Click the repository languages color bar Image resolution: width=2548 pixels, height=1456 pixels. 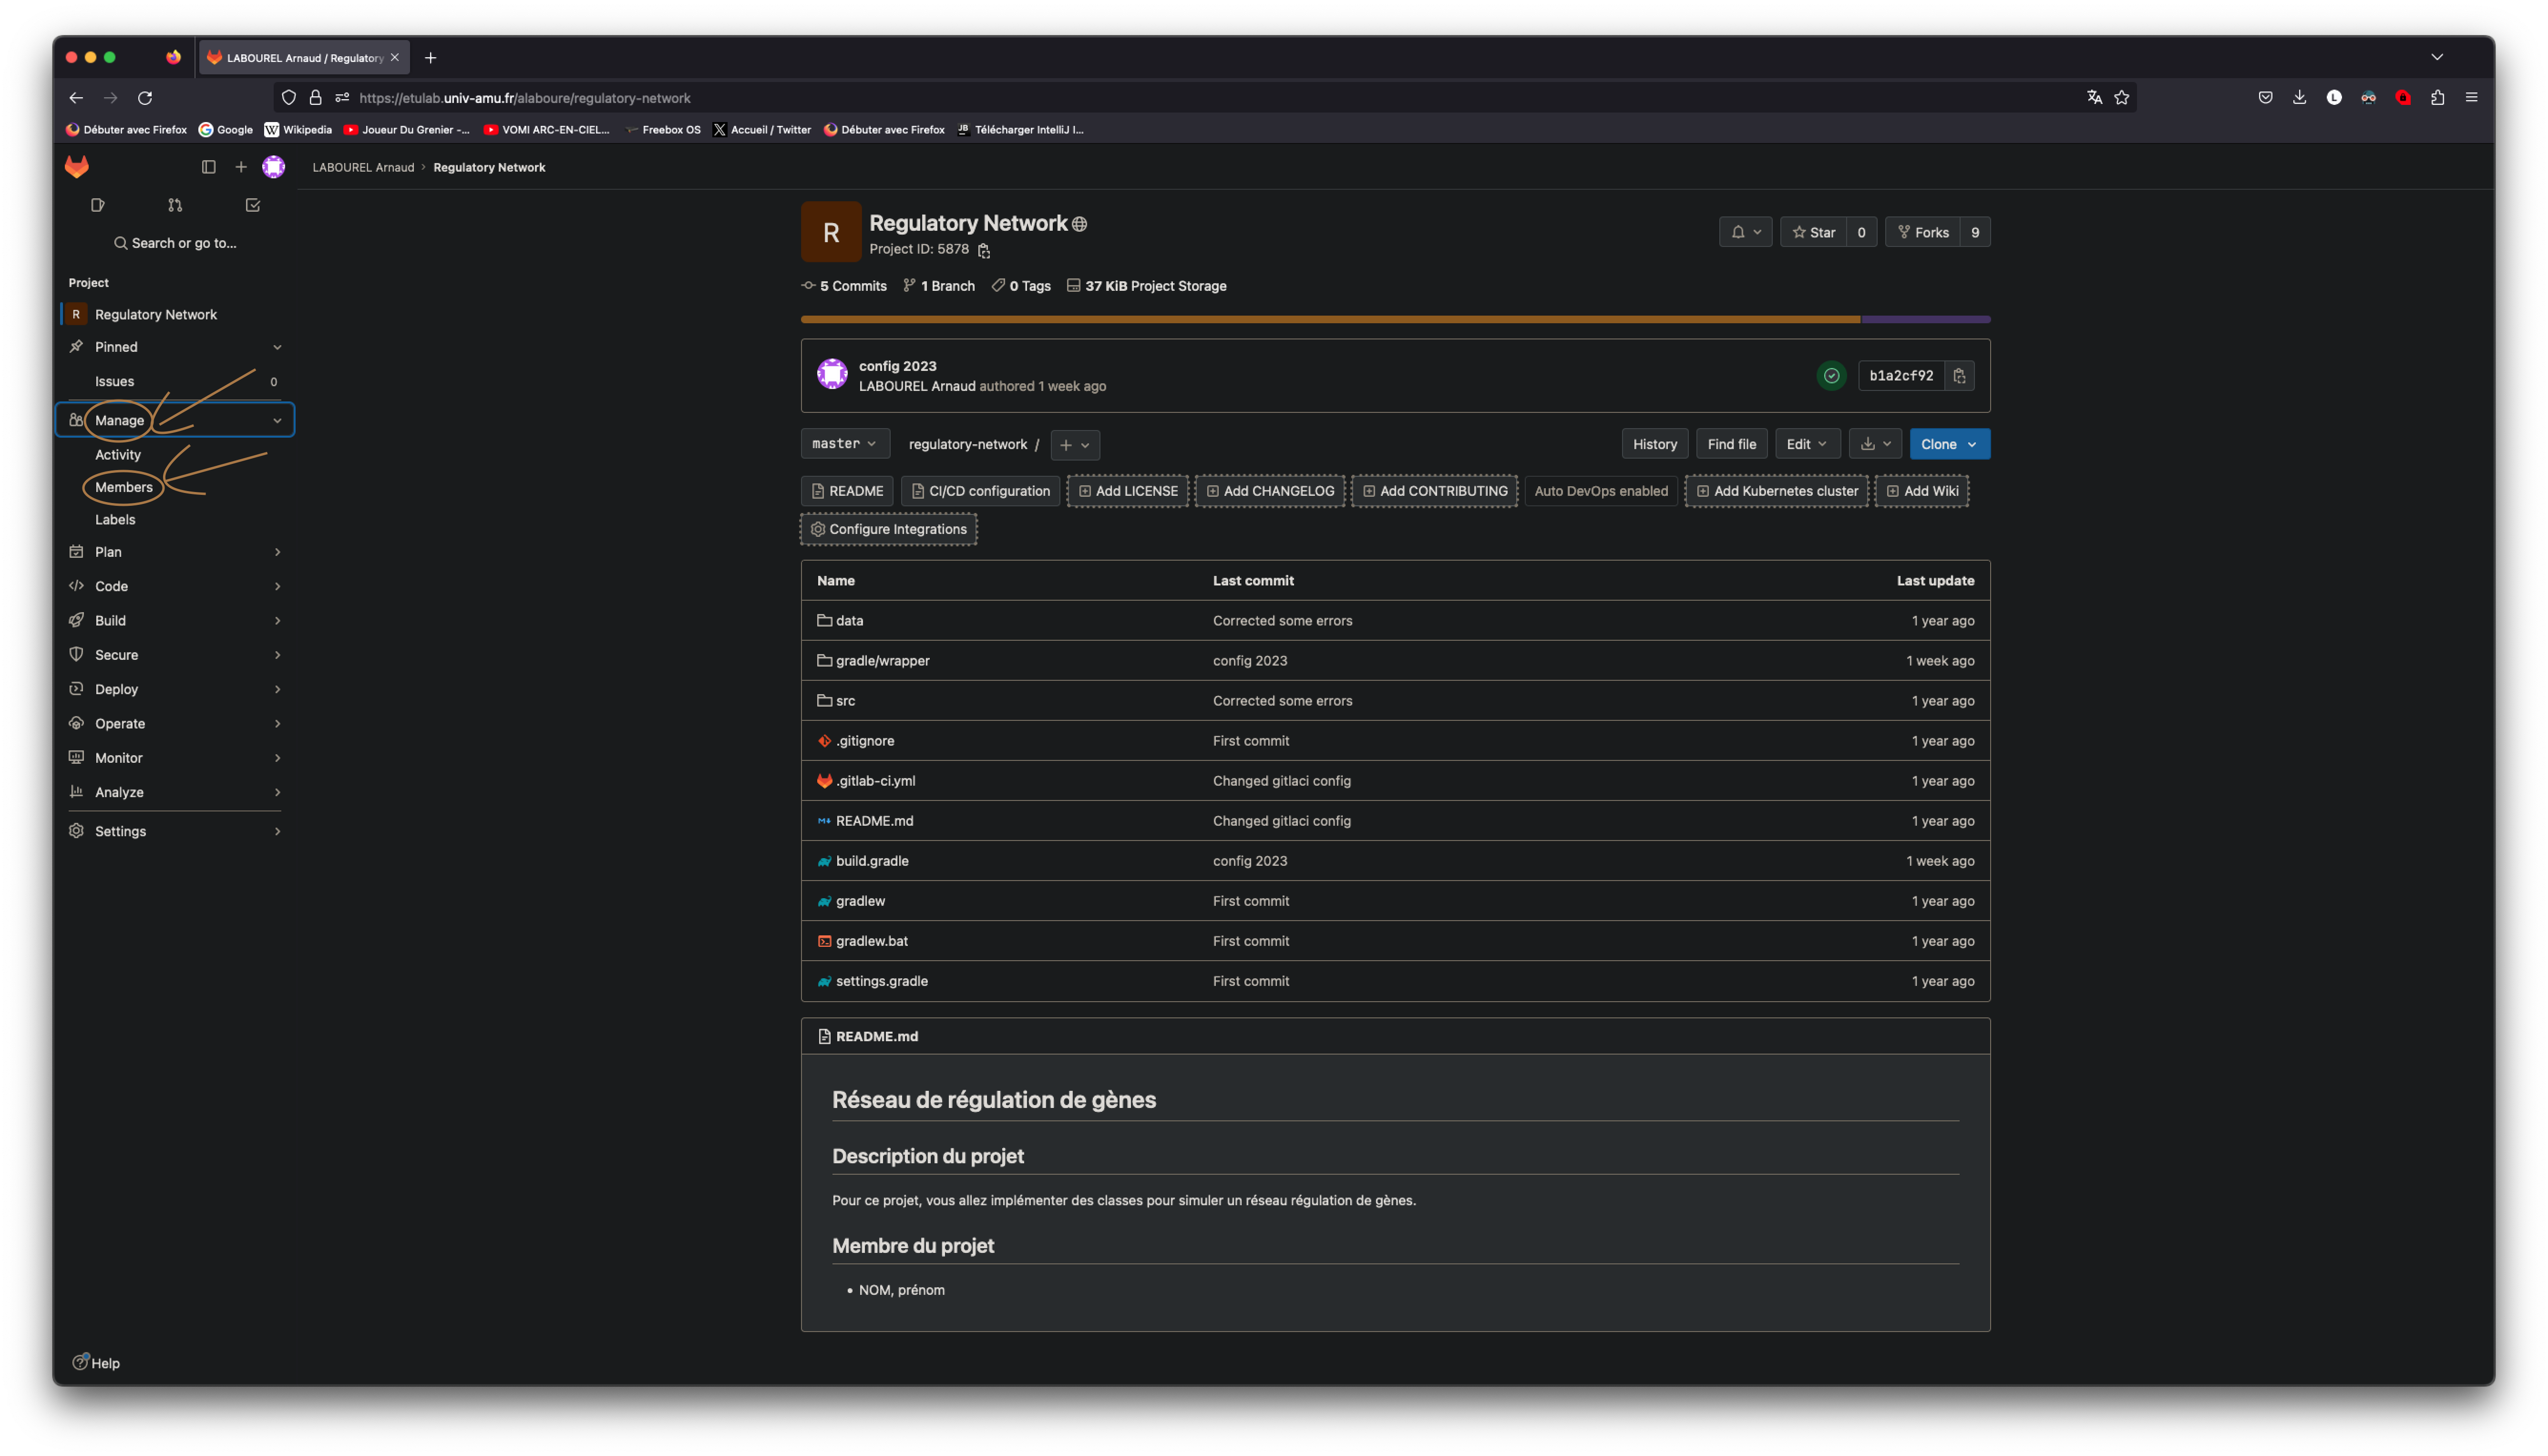[x=1395, y=320]
